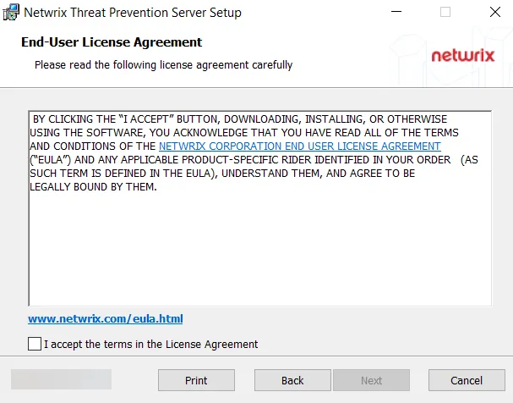Click the "End-User License Agreement" heading
513x403 pixels.
click(112, 42)
